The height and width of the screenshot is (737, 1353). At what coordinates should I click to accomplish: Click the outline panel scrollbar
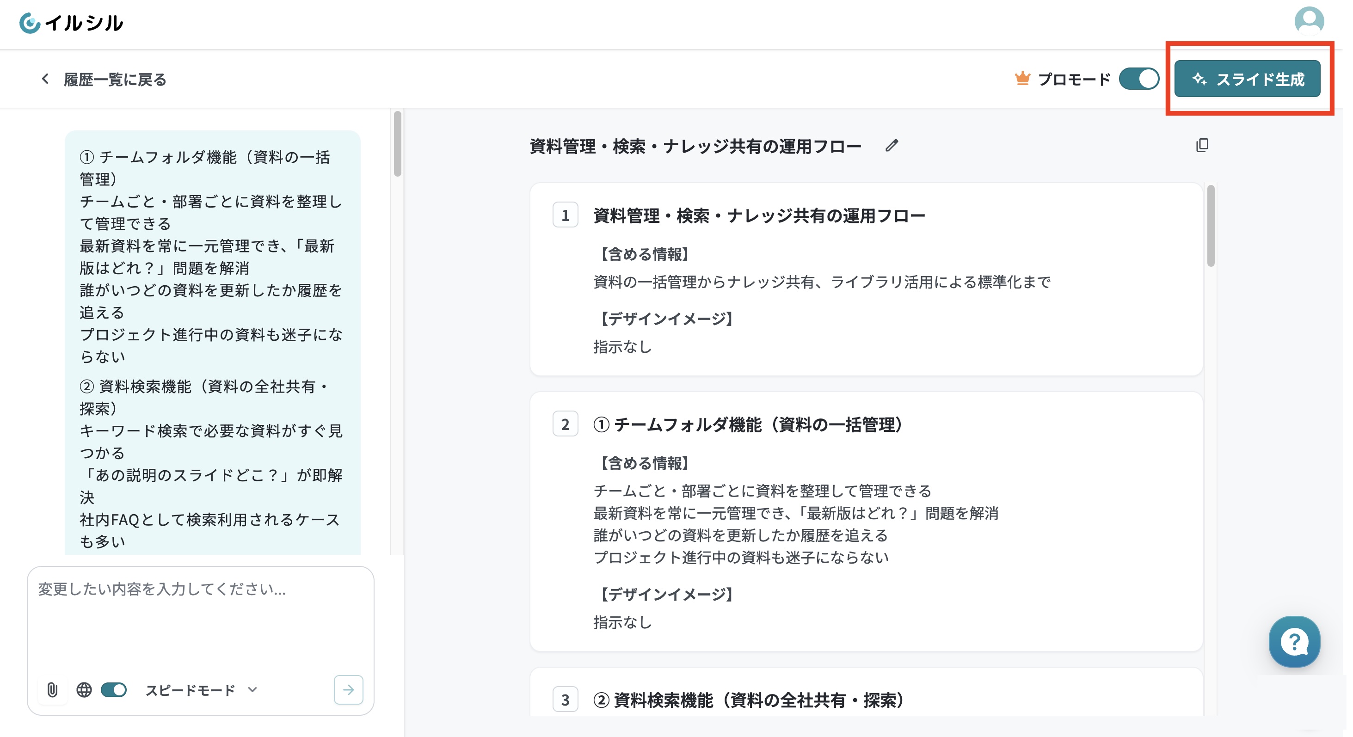pos(1211,226)
